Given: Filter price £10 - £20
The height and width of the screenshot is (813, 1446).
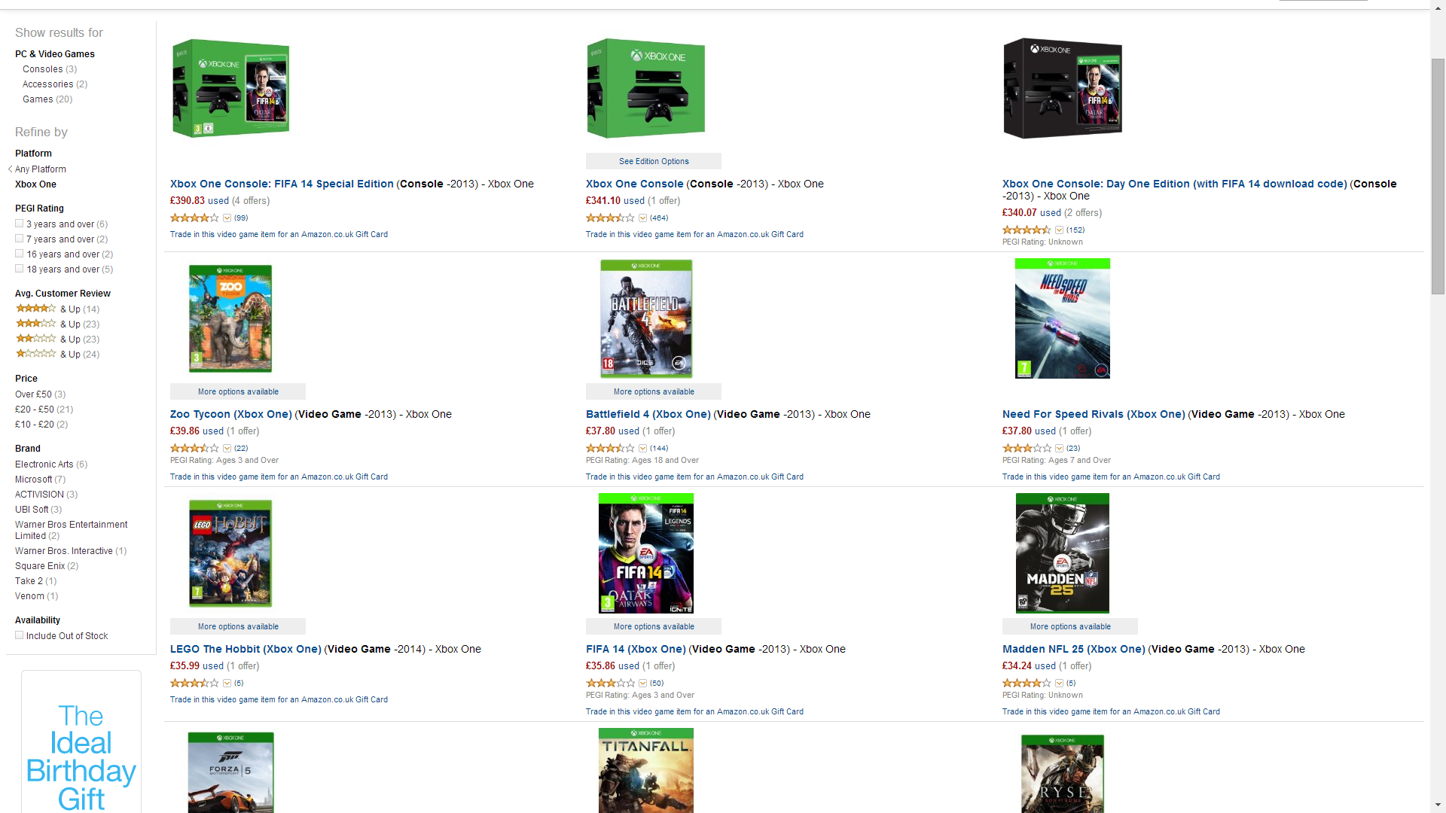Looking at the screenshot, I should pos(35,425).
